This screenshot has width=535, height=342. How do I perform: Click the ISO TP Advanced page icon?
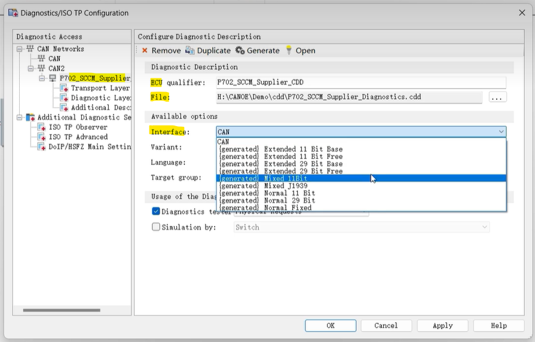click(x=41, y=137)
